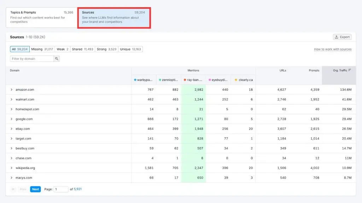The image size is (362, 203).
Task: Click the wikipedia.org domain name
Action: pyautogui.click(x=25, y=168)
